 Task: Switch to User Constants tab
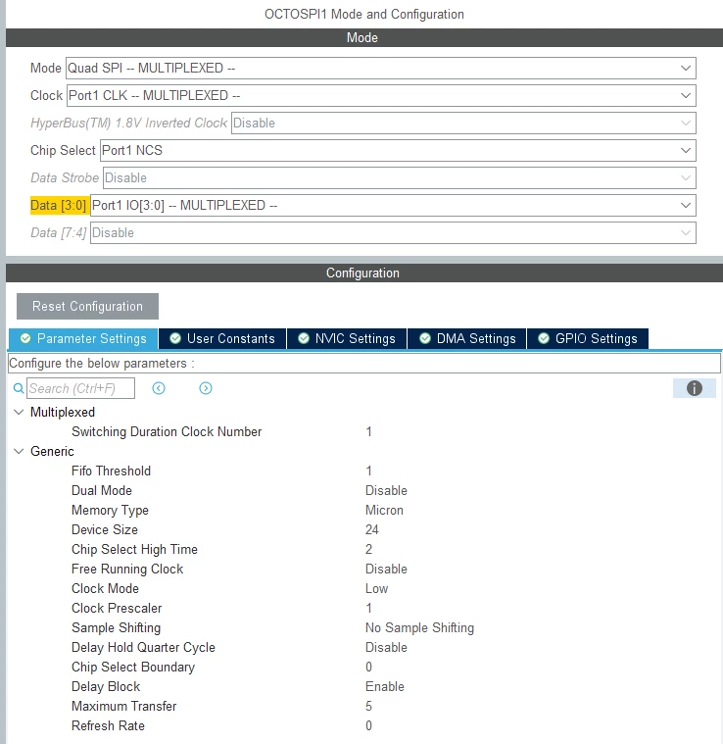click(x=222, y=339)
